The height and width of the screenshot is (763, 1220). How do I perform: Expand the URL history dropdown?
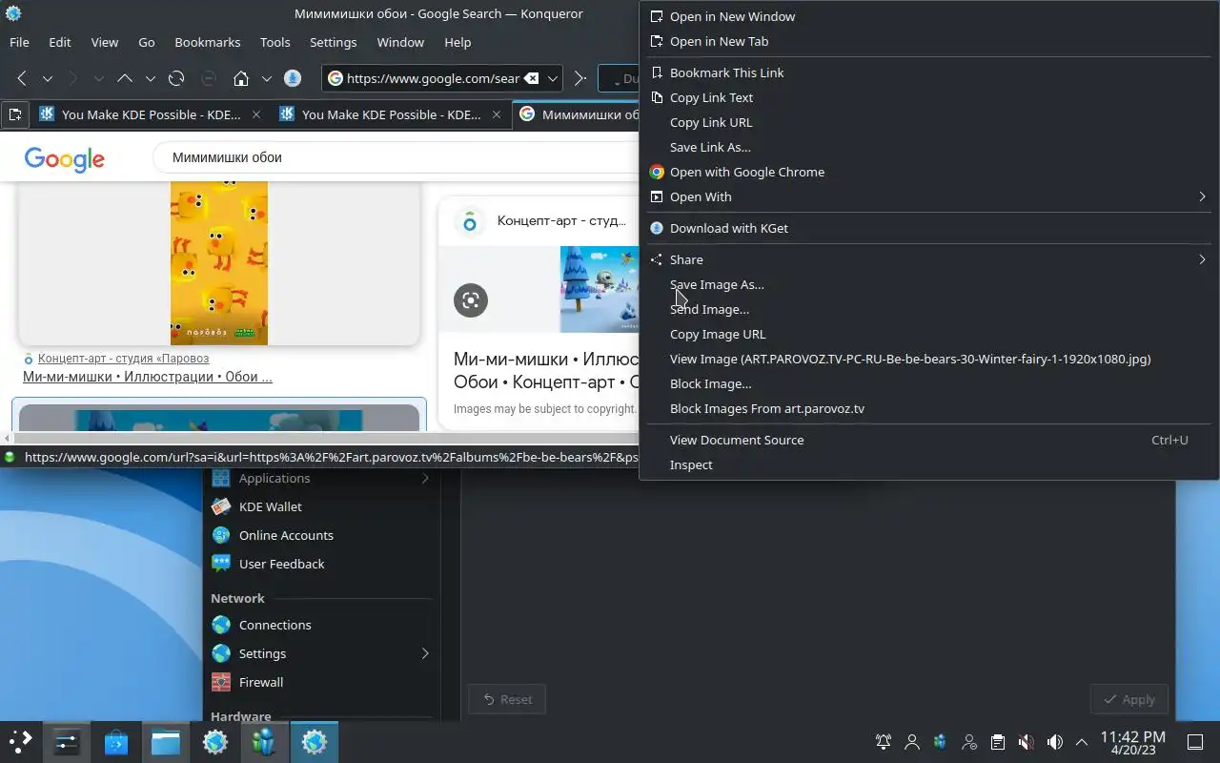pyautogui.click(x=552, y=78)
